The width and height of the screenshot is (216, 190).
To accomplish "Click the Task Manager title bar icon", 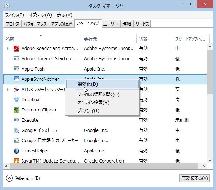I will point(7,6).
